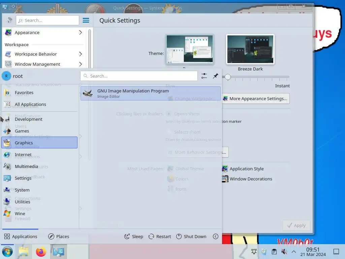Click the taskbar clock
The image size is (345, 259).
click(313, 252)
